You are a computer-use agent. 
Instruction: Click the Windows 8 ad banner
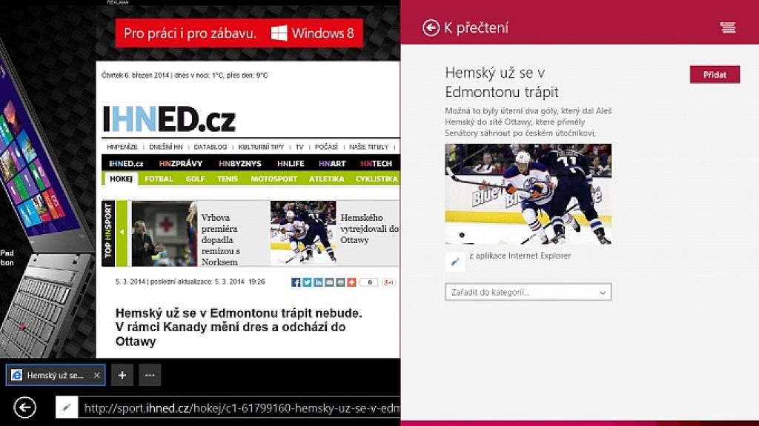click(239, 33)
